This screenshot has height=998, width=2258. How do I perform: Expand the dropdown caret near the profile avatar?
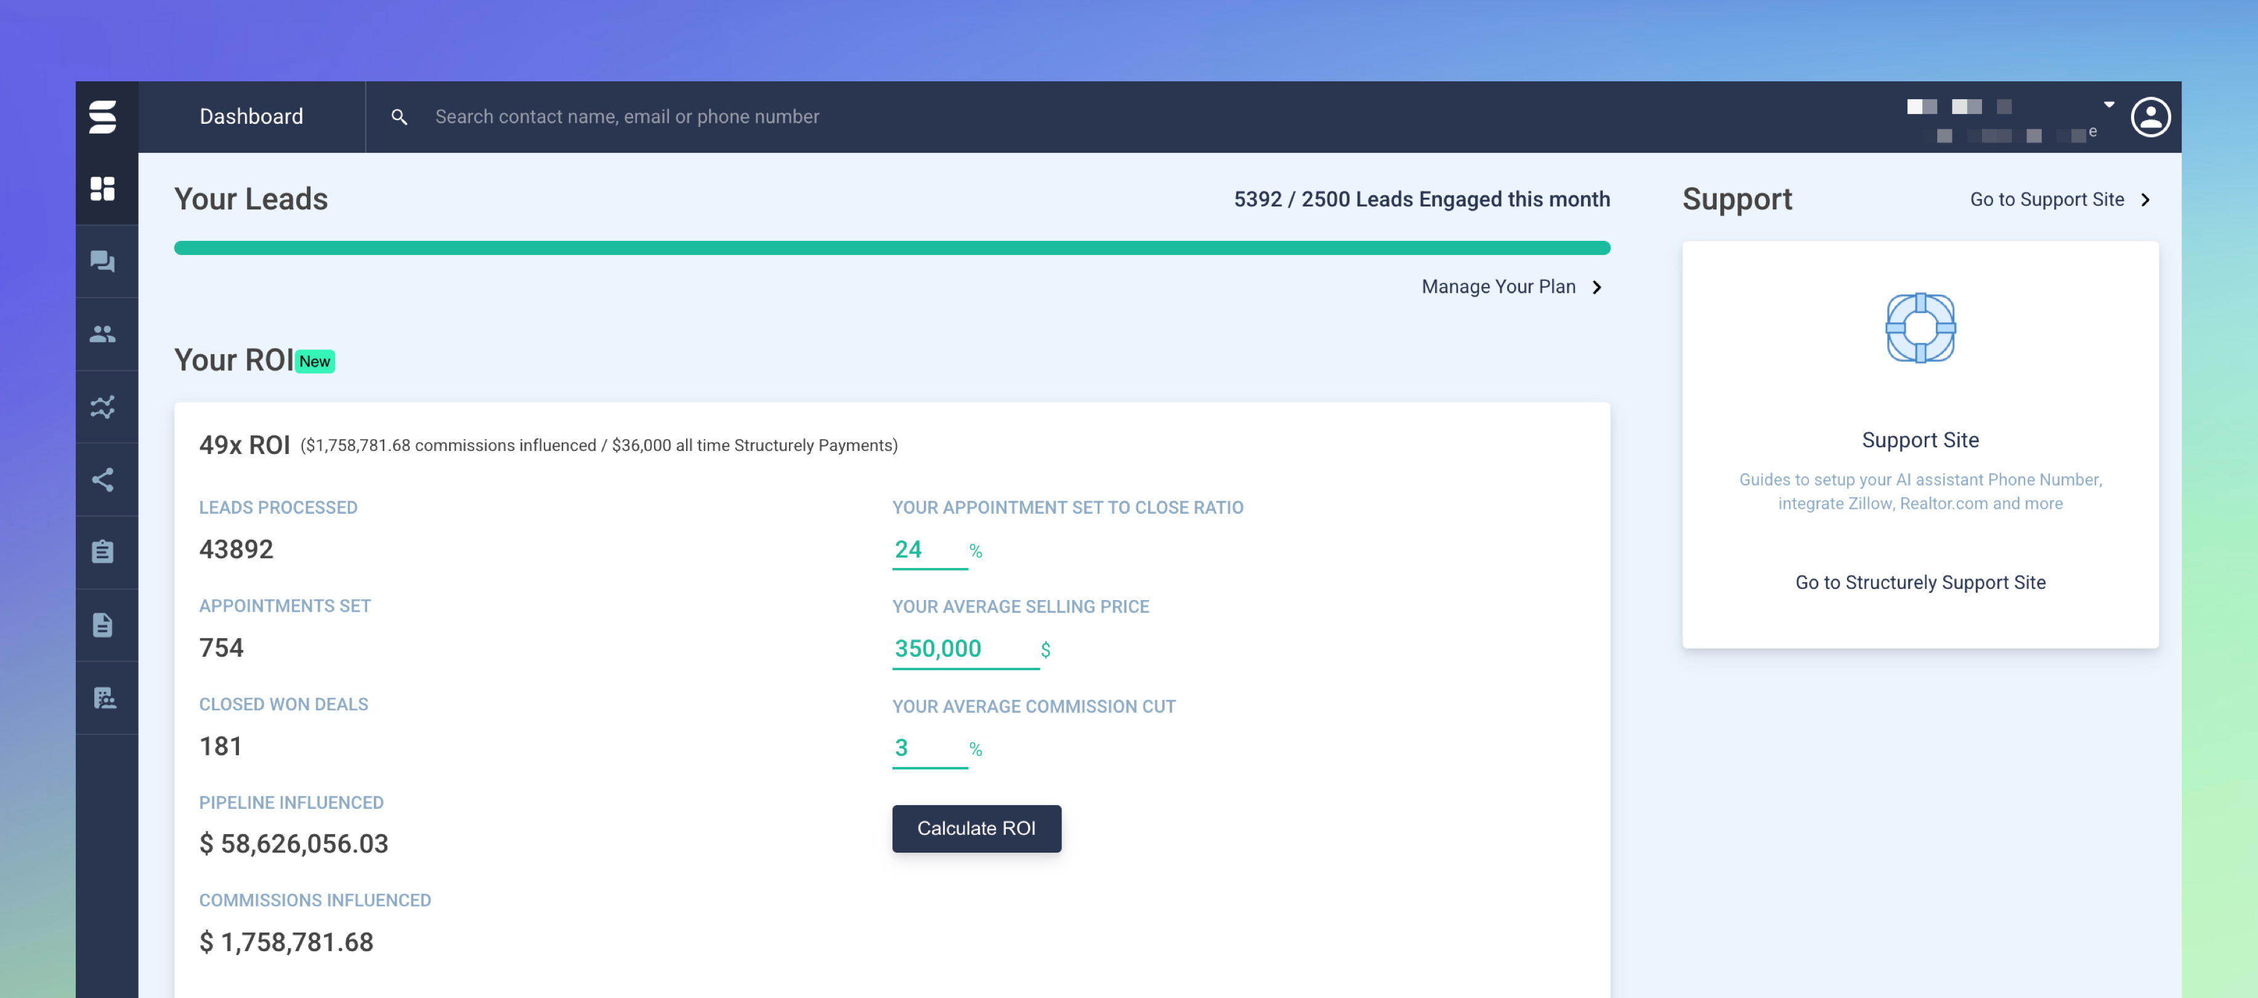(x=2108, y=105)
